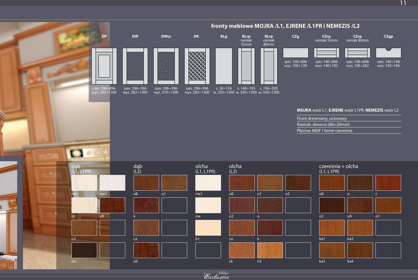Click 'Ramiak: drewno (80×20mm)' spec line
Image resolution: width=418 pixels, height=280 pixels.
point(323,124)
